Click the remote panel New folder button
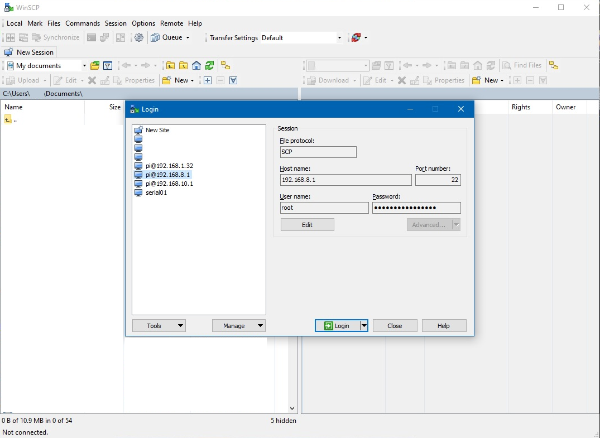Image resolution: width=600 pixels, height=438 pixels. [485, 80]
